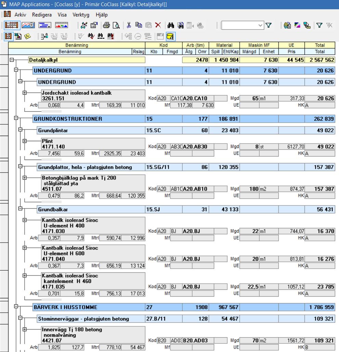Open the Hjälp menu
Image resolution: width=339 pixels, height=352 pixels.
[102, 15]
